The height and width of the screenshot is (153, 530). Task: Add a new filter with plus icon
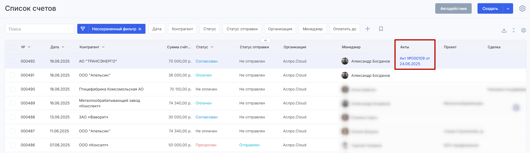368,29
